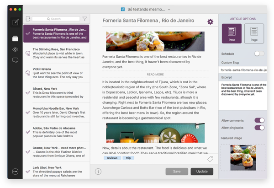Click the teal kitchenware photo in article
Viewport: 274px width, 188px height.
pos(155,133)
